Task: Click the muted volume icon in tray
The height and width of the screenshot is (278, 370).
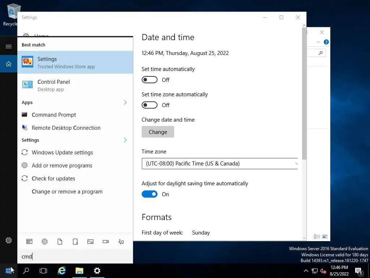Action: coord(323,271)
